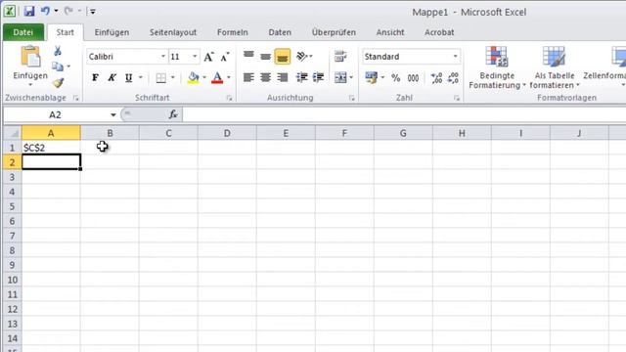
Task: Apply the 000 thousands separator style
Action: click(x=413, y=78)
